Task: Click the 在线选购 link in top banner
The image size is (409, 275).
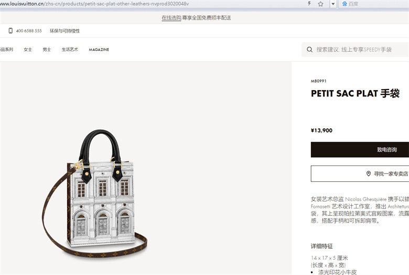Action: click(x=171, y=18)
